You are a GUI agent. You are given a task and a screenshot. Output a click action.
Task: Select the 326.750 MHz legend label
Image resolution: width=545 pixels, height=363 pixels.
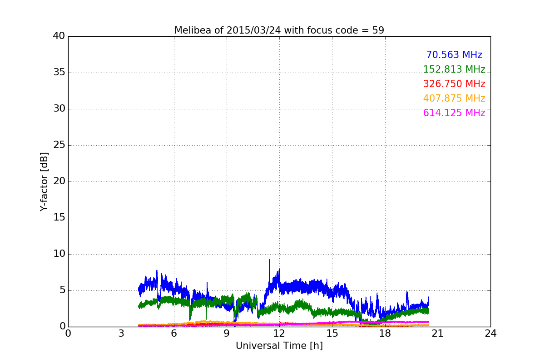[454, 84]
